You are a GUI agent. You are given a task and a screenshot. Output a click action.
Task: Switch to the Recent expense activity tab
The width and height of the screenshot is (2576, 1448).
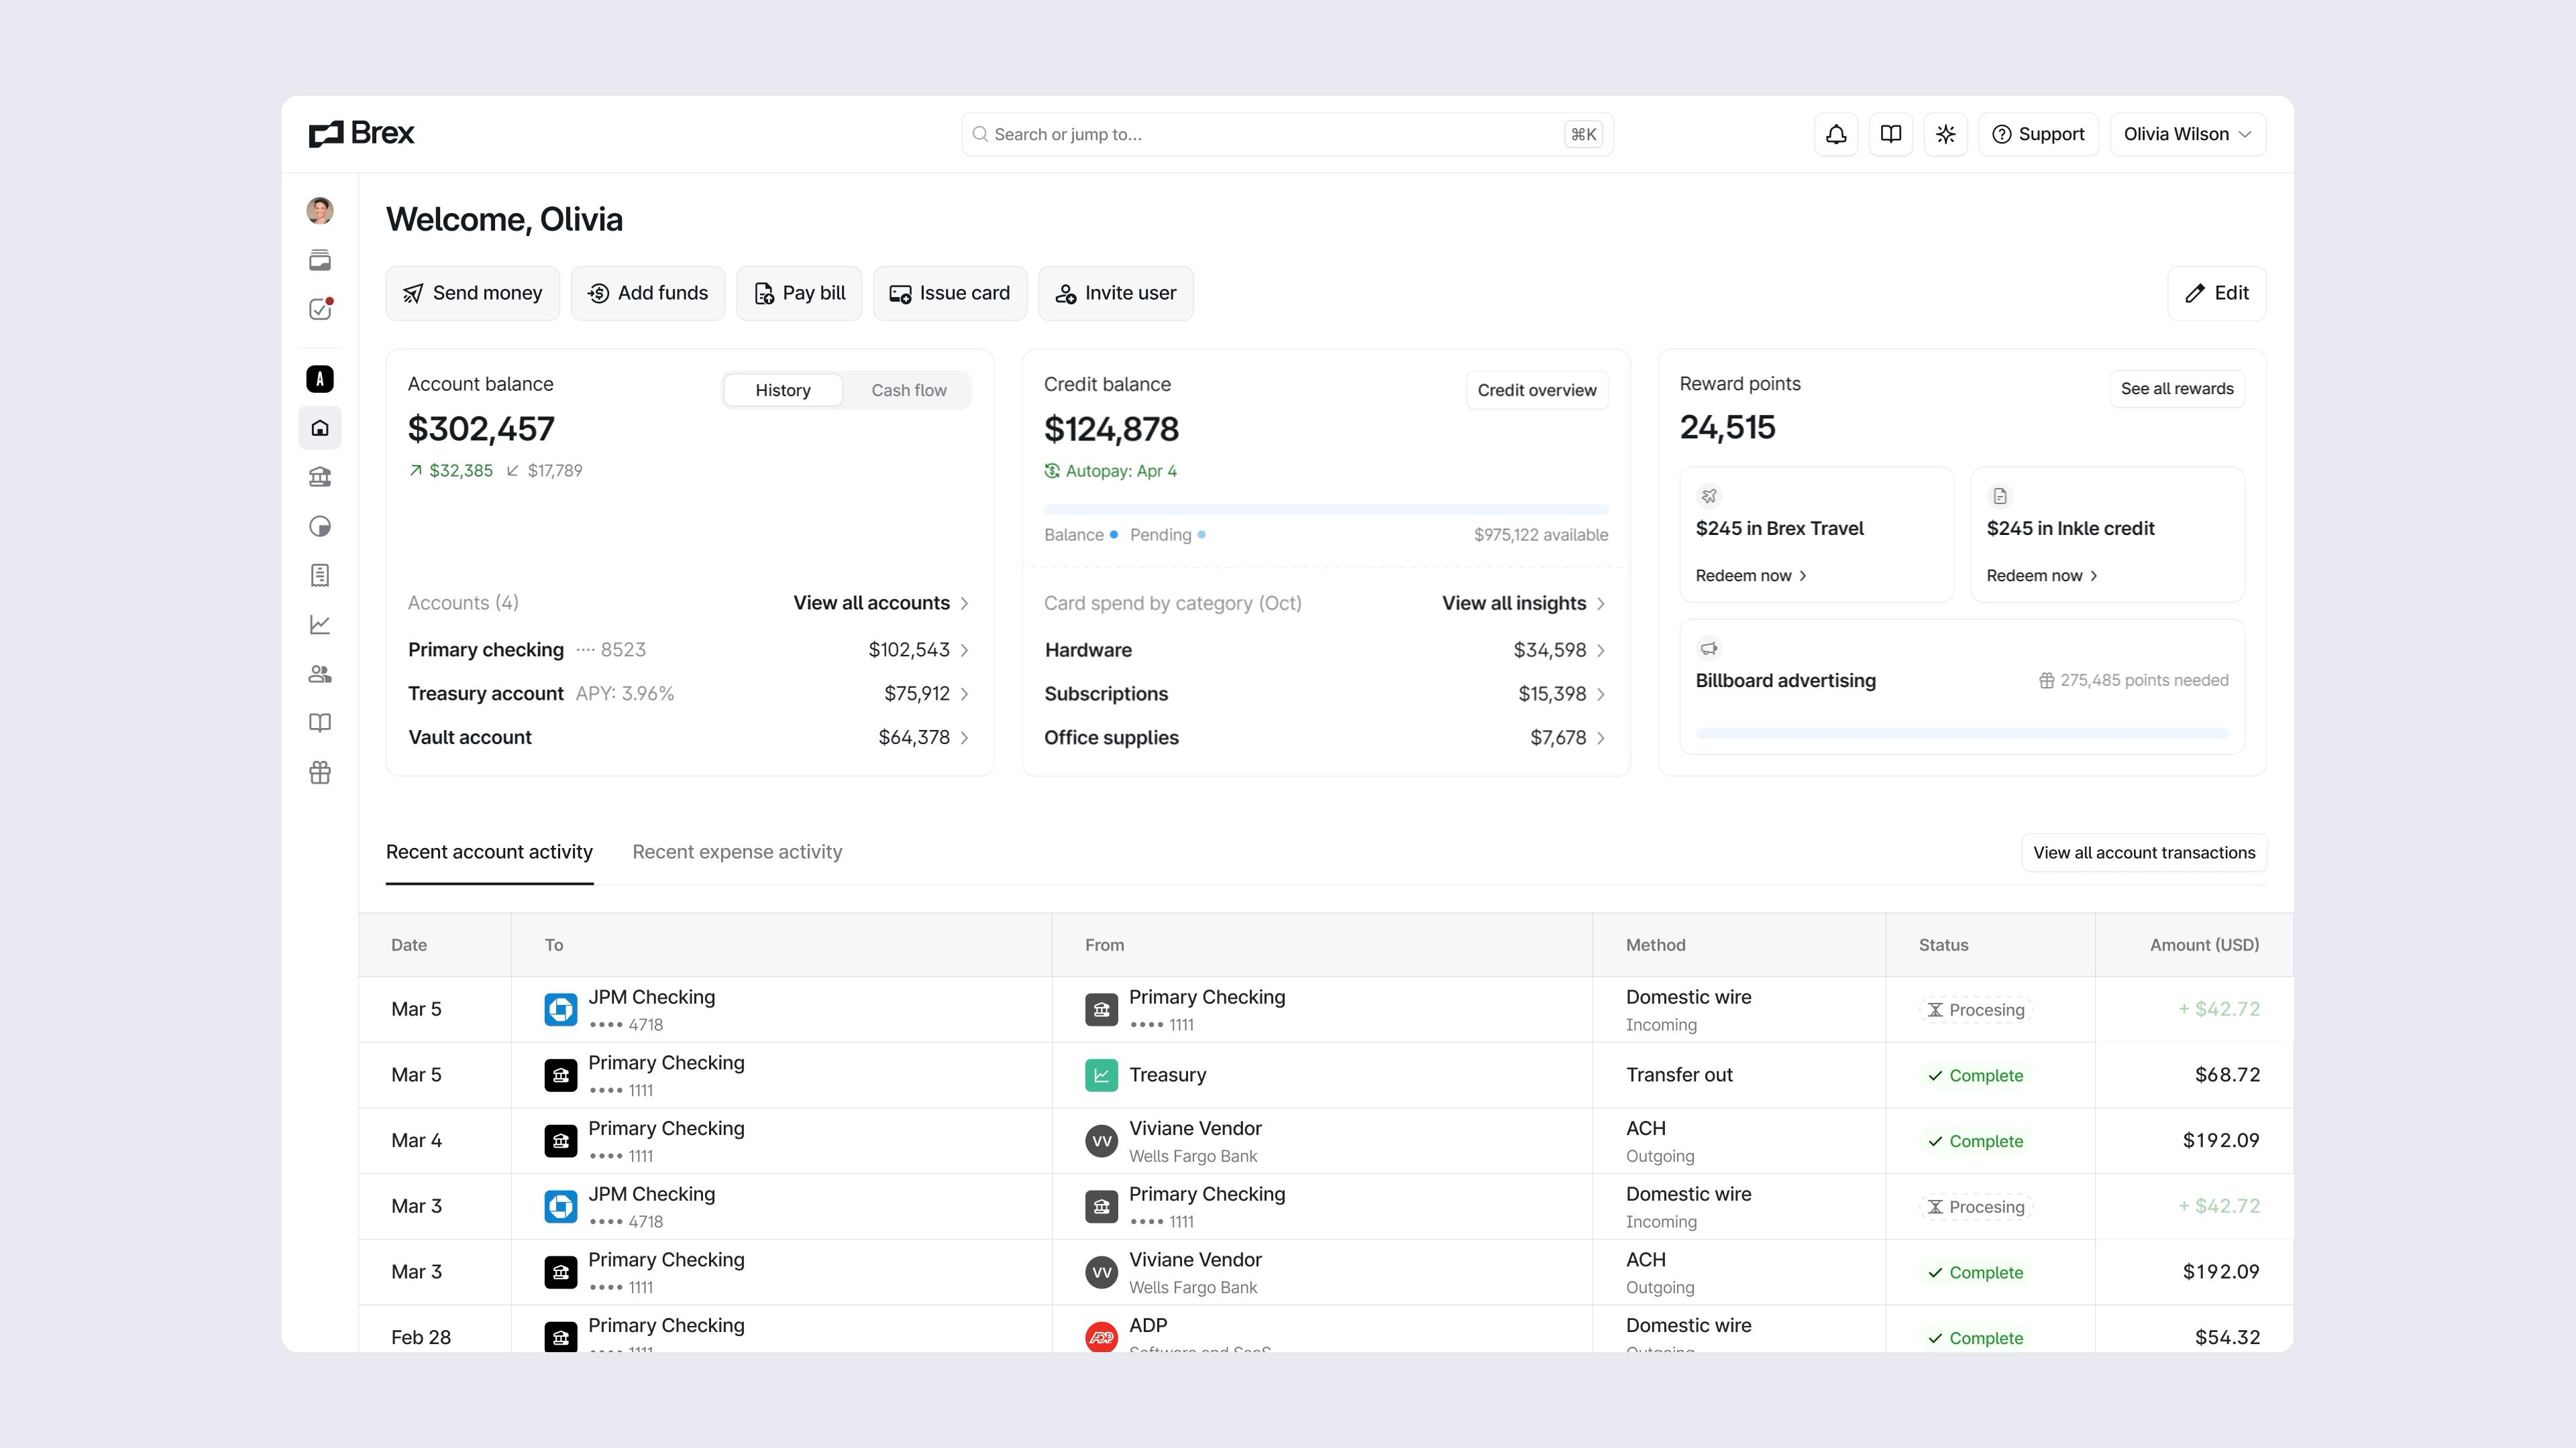(x=737, y=851)
